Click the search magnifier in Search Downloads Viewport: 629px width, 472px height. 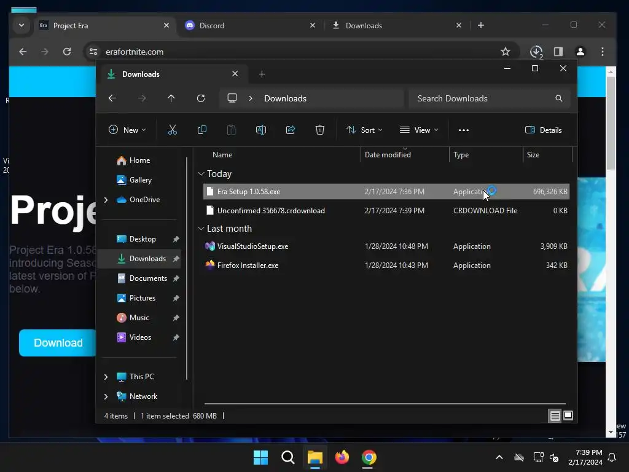point(559,98)
